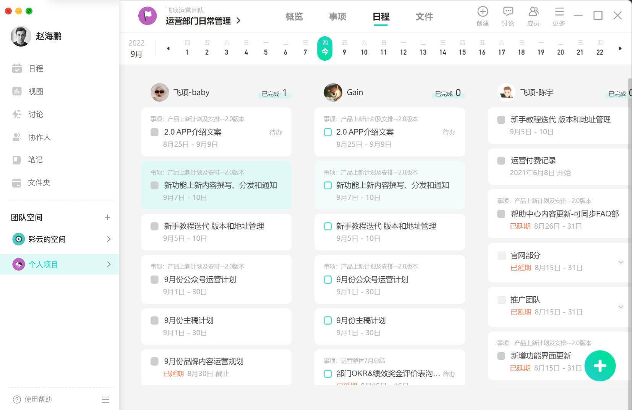Check off the 2.0 APP介绍文案 task under Gain

[x=328, y=132]
